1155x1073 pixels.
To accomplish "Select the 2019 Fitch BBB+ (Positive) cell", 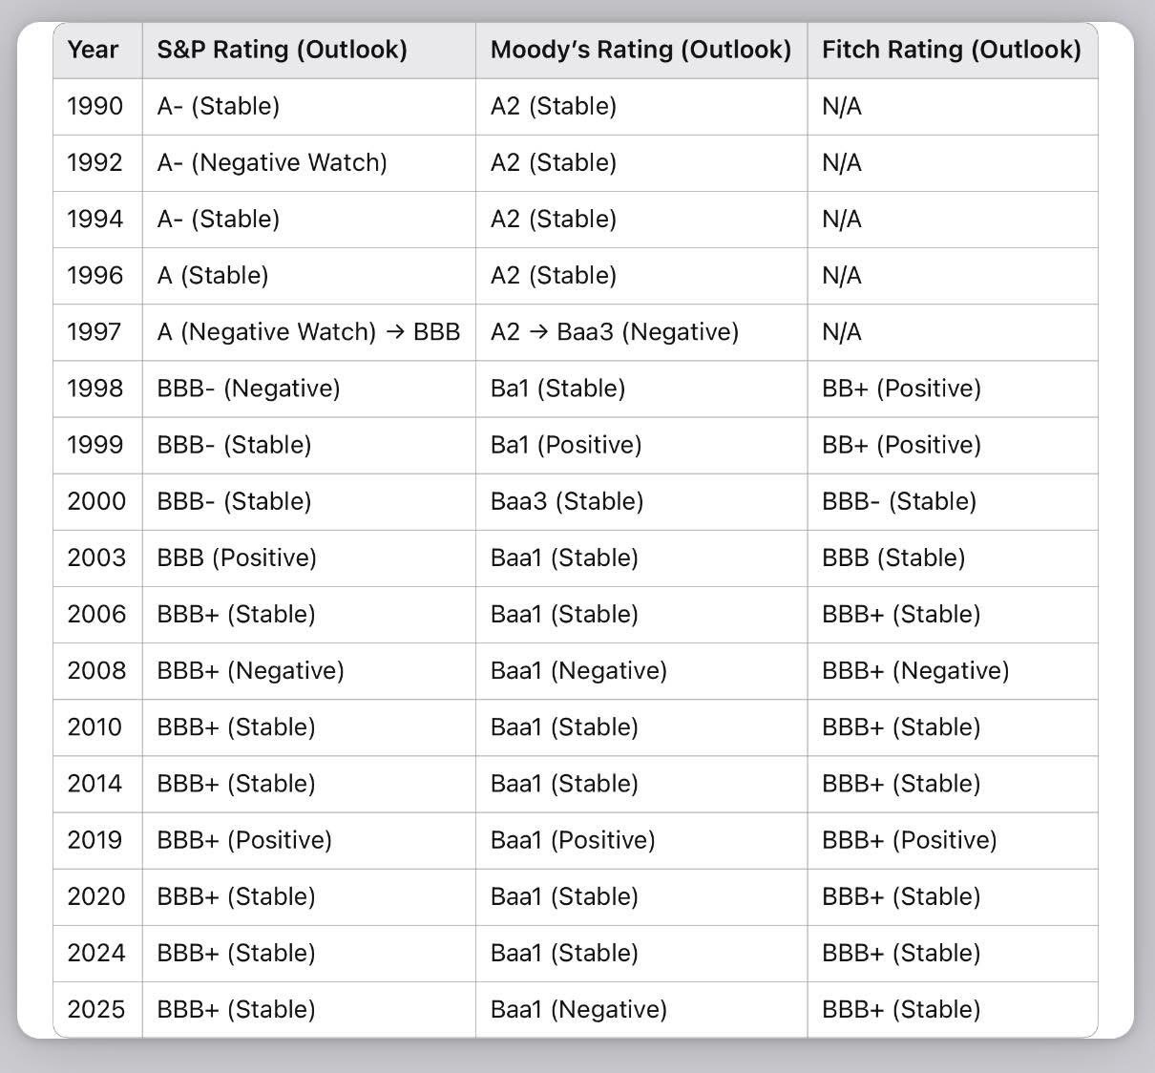I will point(909,839).
